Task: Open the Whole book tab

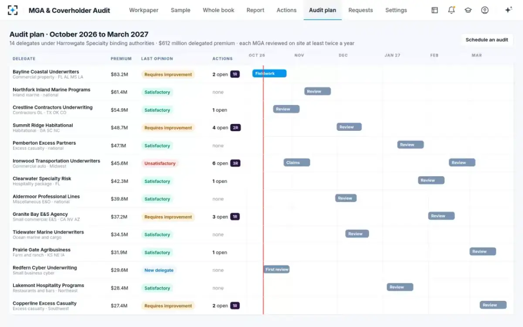Action: (x=218, y=10)
